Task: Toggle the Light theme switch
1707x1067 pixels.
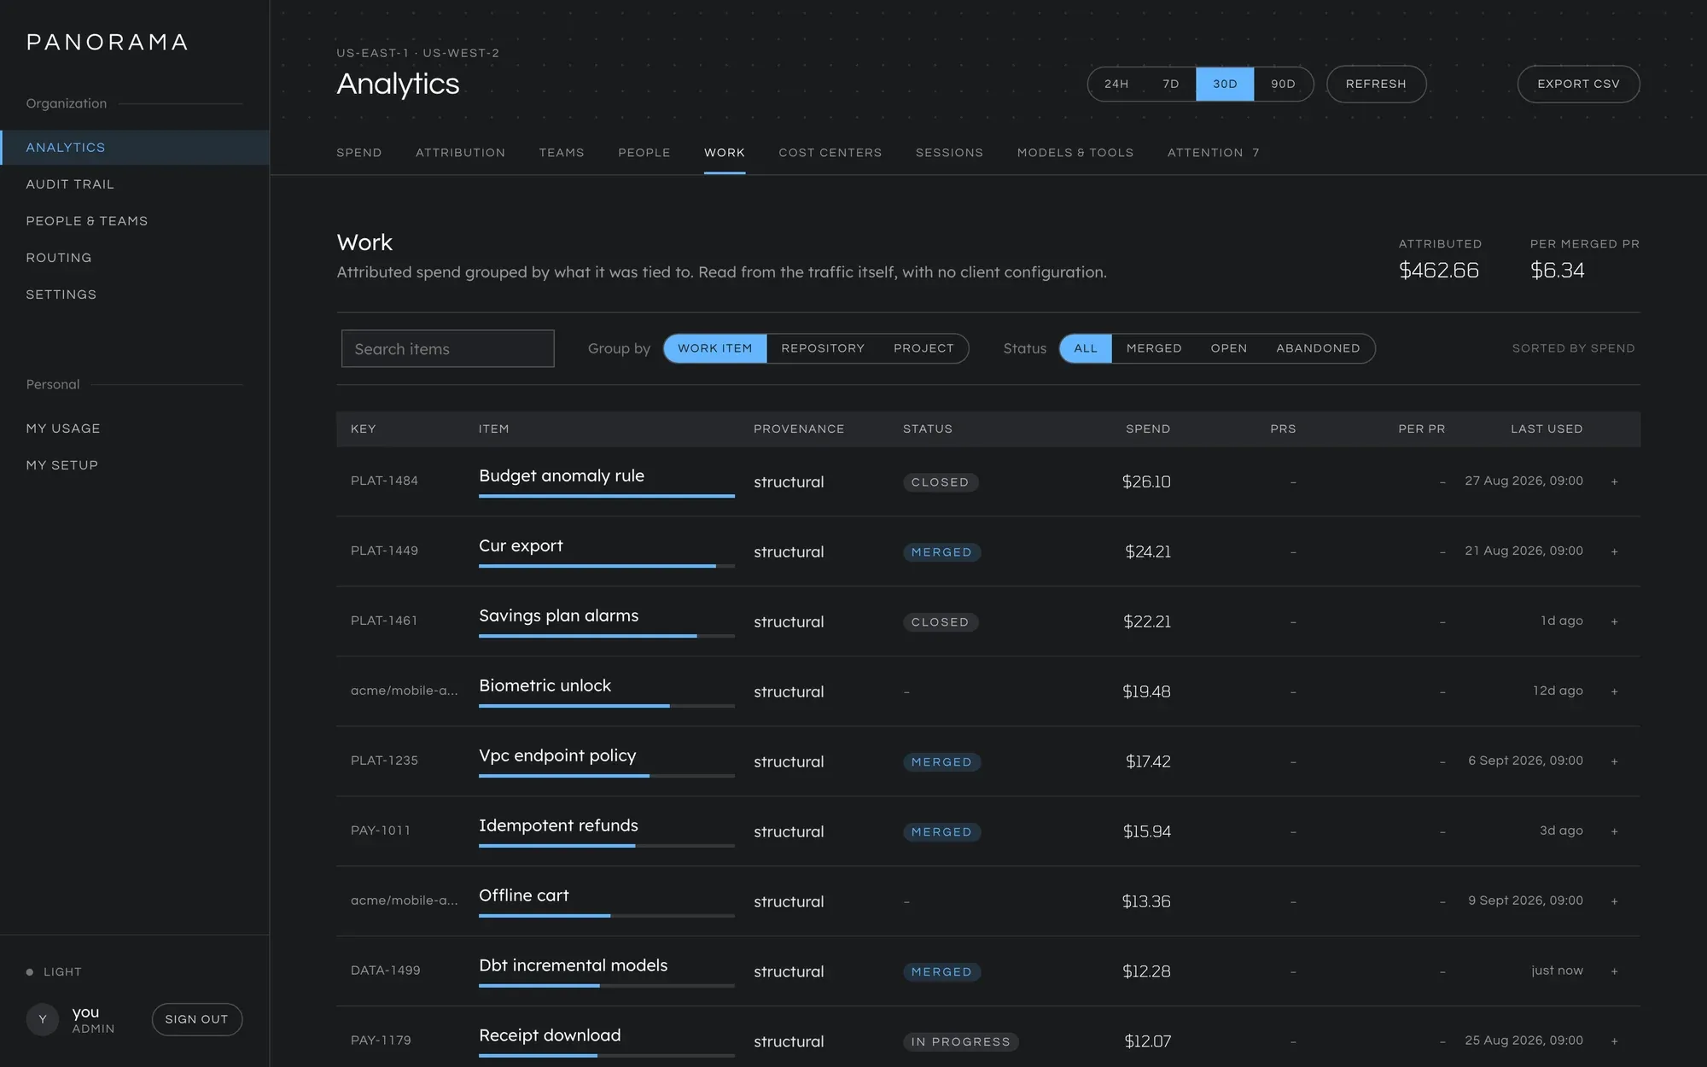Action: point(54,971)
